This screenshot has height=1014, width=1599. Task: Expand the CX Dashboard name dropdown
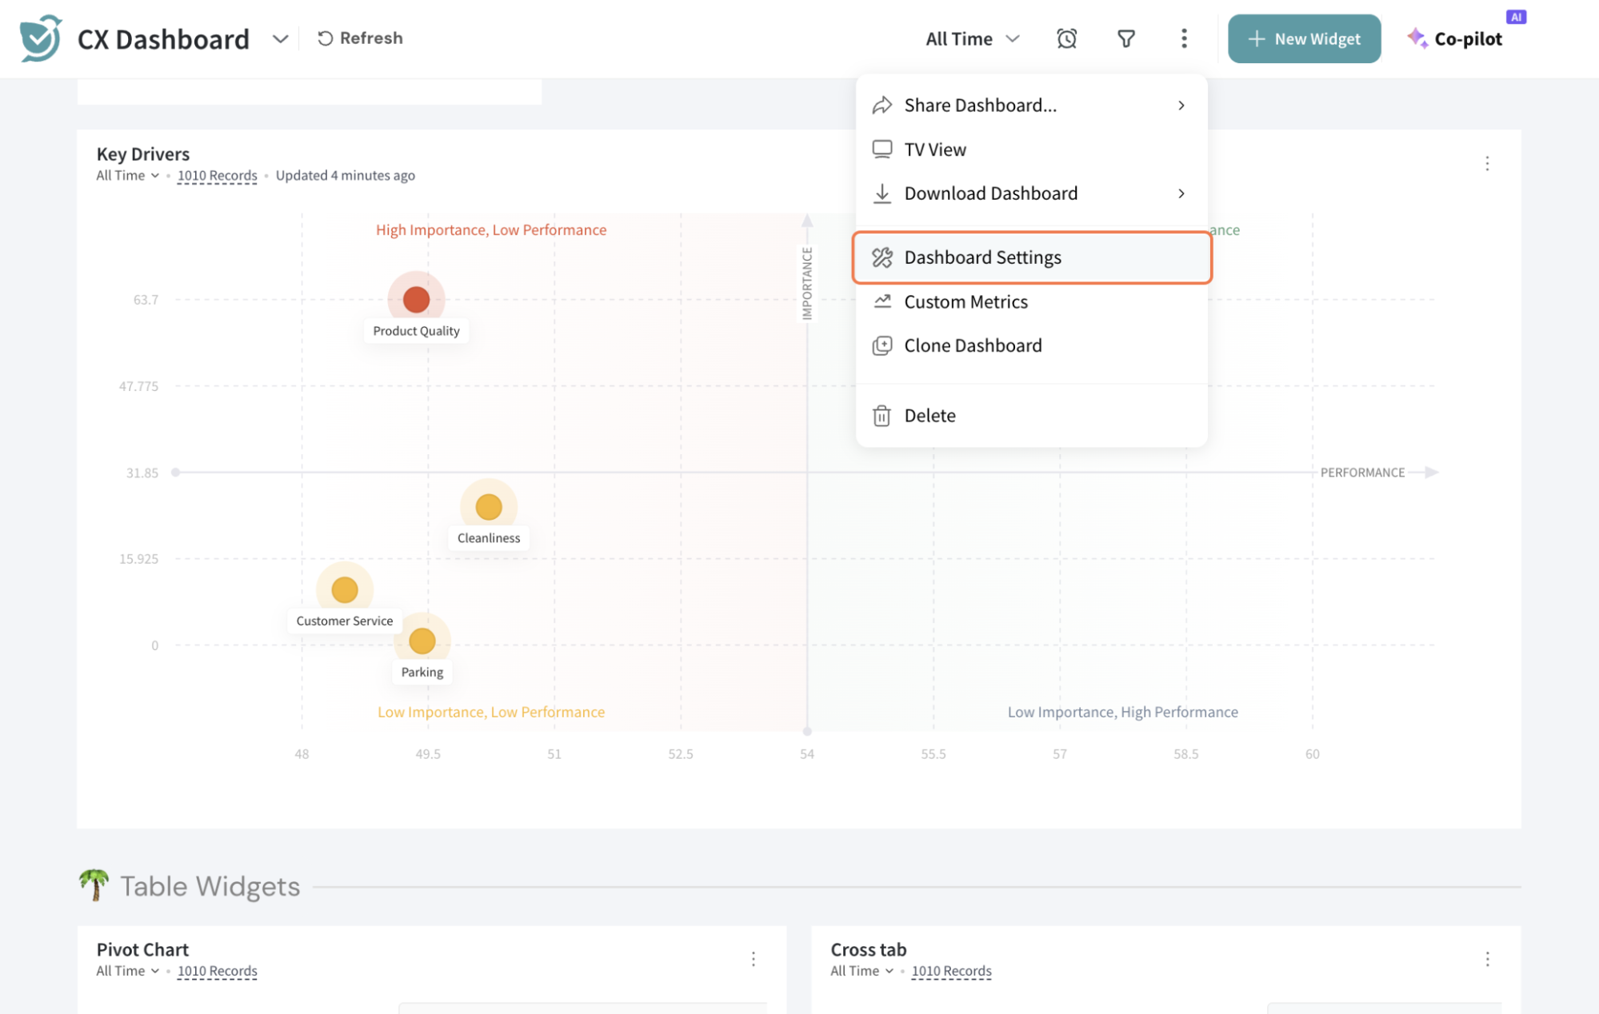click(280, 38)
